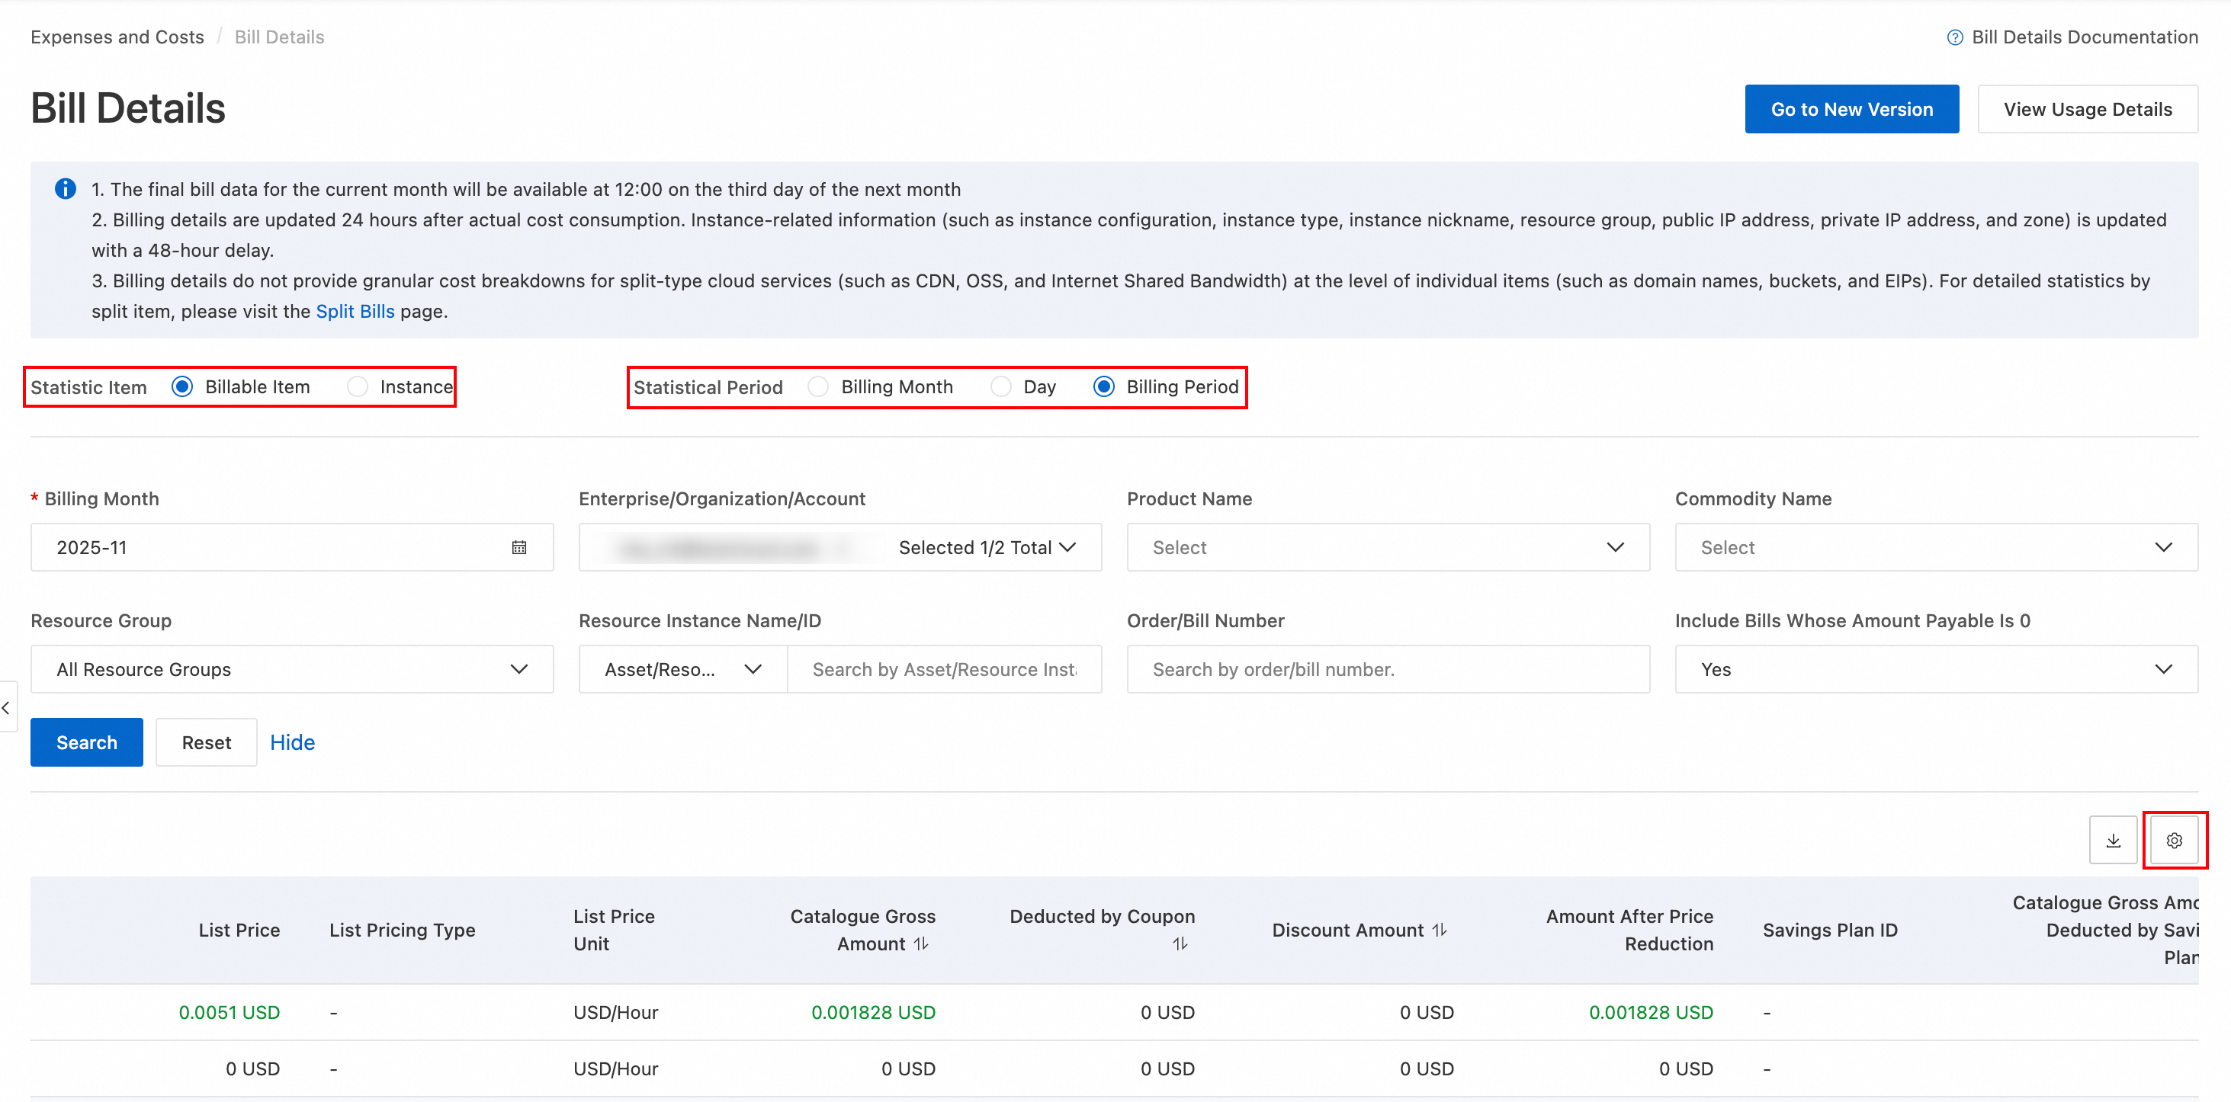Open the Split Bills link

(355, 312)
